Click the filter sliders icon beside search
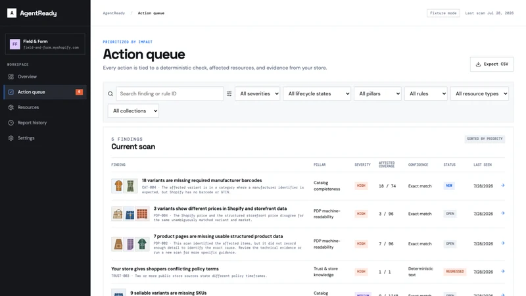The image size is (526, 296). [x=229, y=93]
